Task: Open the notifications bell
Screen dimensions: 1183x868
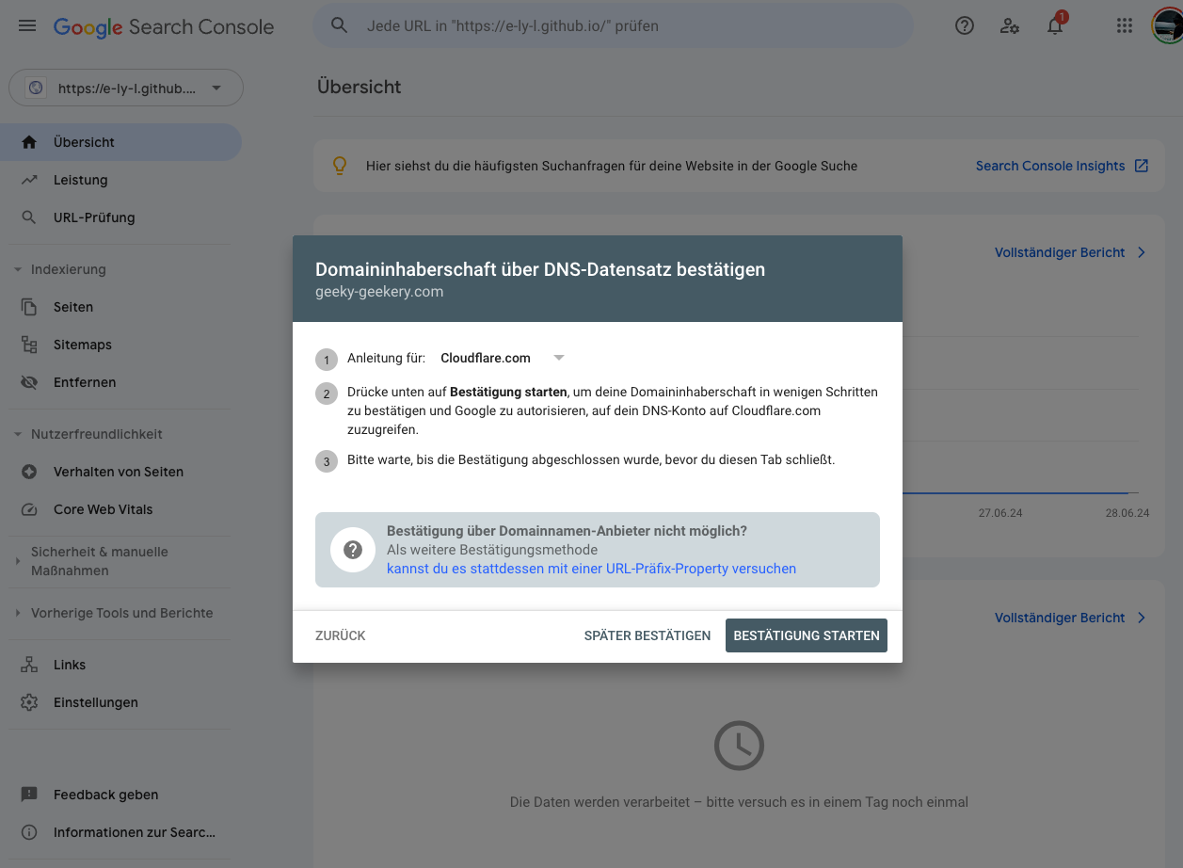Action: [1055, 26]
